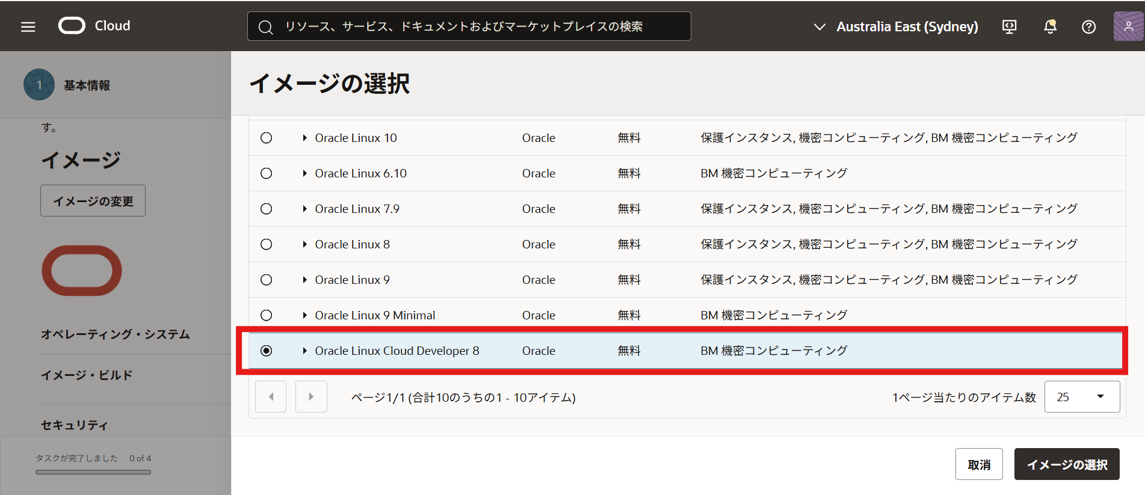Open the notifications bell

pyautogui.click(x=1050, y=26)
